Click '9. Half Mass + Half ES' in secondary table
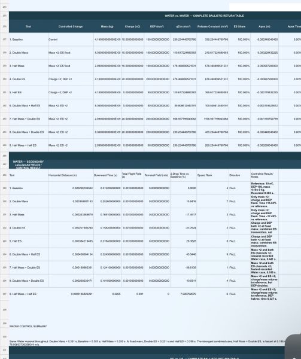 pyautogui.click(x=28, y=294)
